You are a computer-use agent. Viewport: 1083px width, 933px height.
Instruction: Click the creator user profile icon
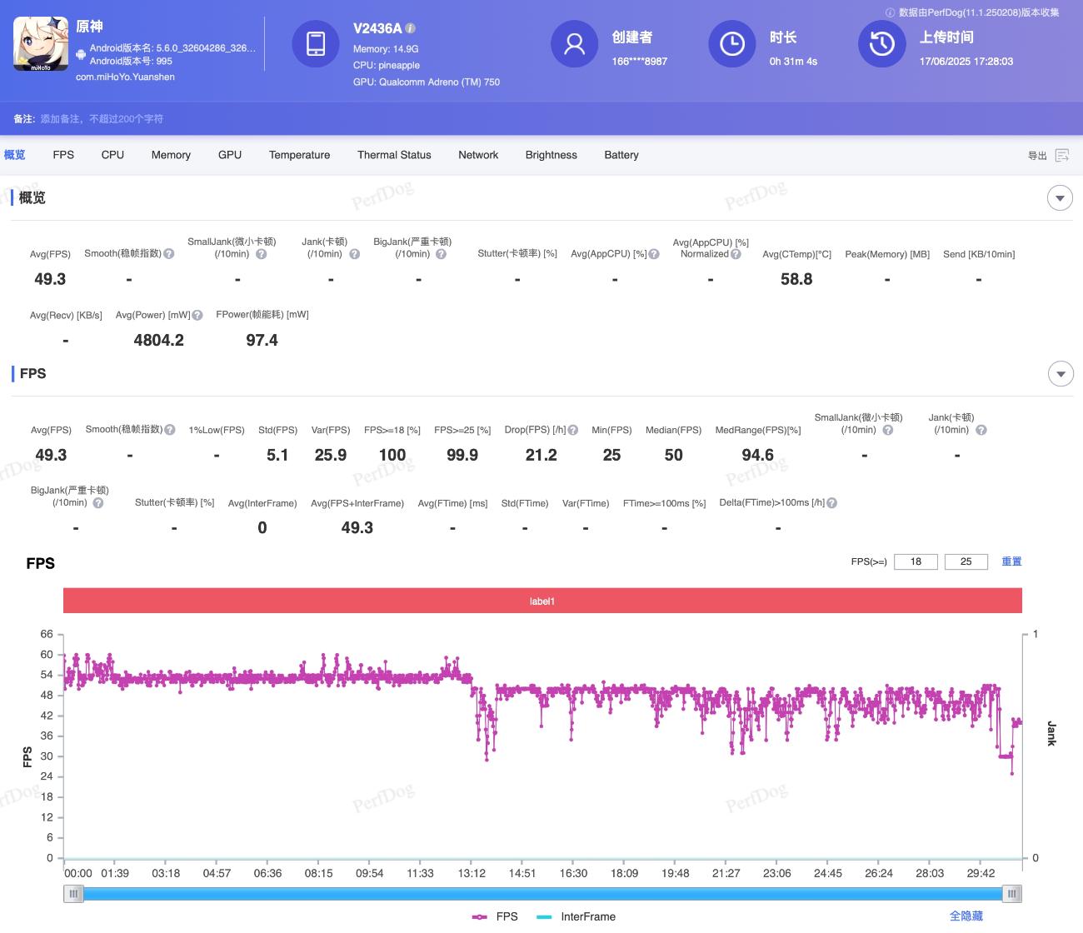click(x=575, y=43)
